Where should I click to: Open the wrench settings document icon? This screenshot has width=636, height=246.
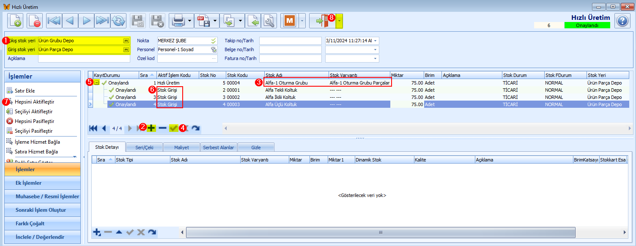(x=269, y=20)
